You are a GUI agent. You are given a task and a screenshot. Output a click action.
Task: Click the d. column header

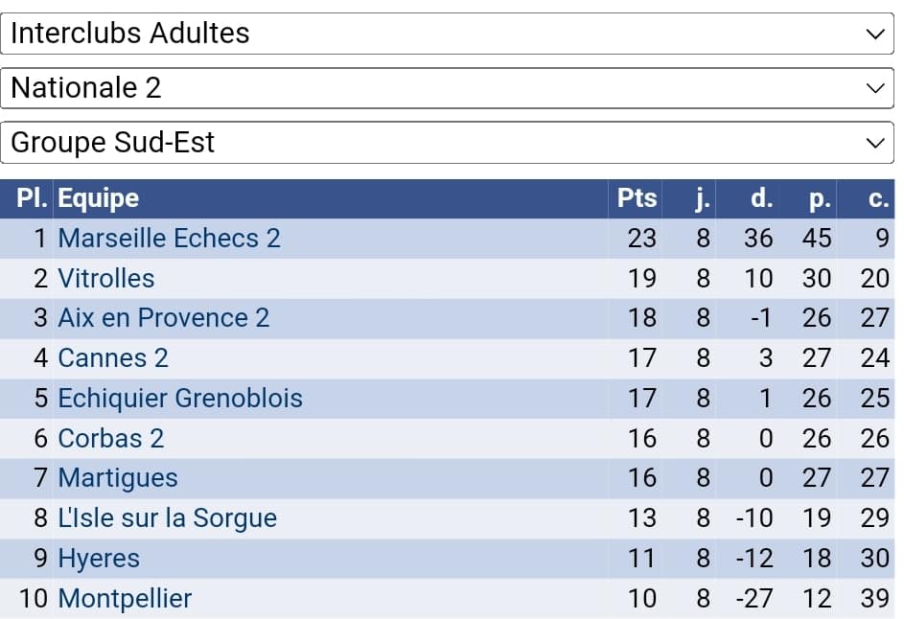pyautogui.click(x=761, y=198)
